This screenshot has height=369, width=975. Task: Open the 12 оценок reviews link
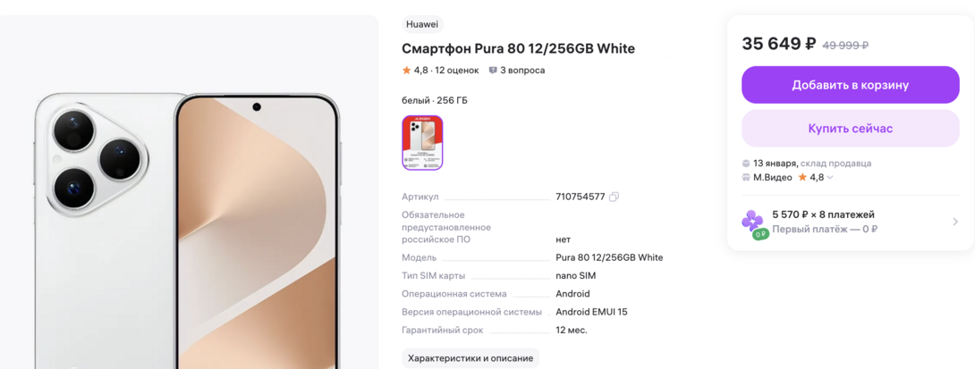point(457,71)
